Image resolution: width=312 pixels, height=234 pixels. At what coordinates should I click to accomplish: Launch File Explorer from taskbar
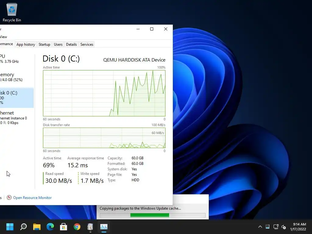(37, 227)
